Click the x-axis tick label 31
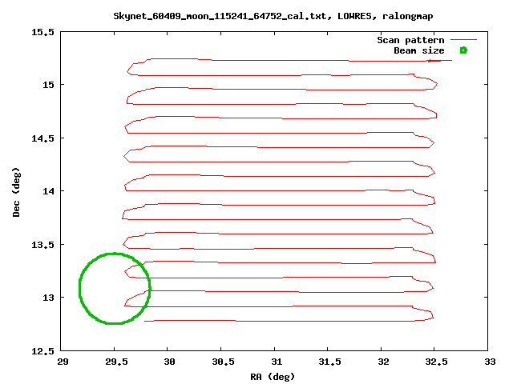 coord(277,362)
